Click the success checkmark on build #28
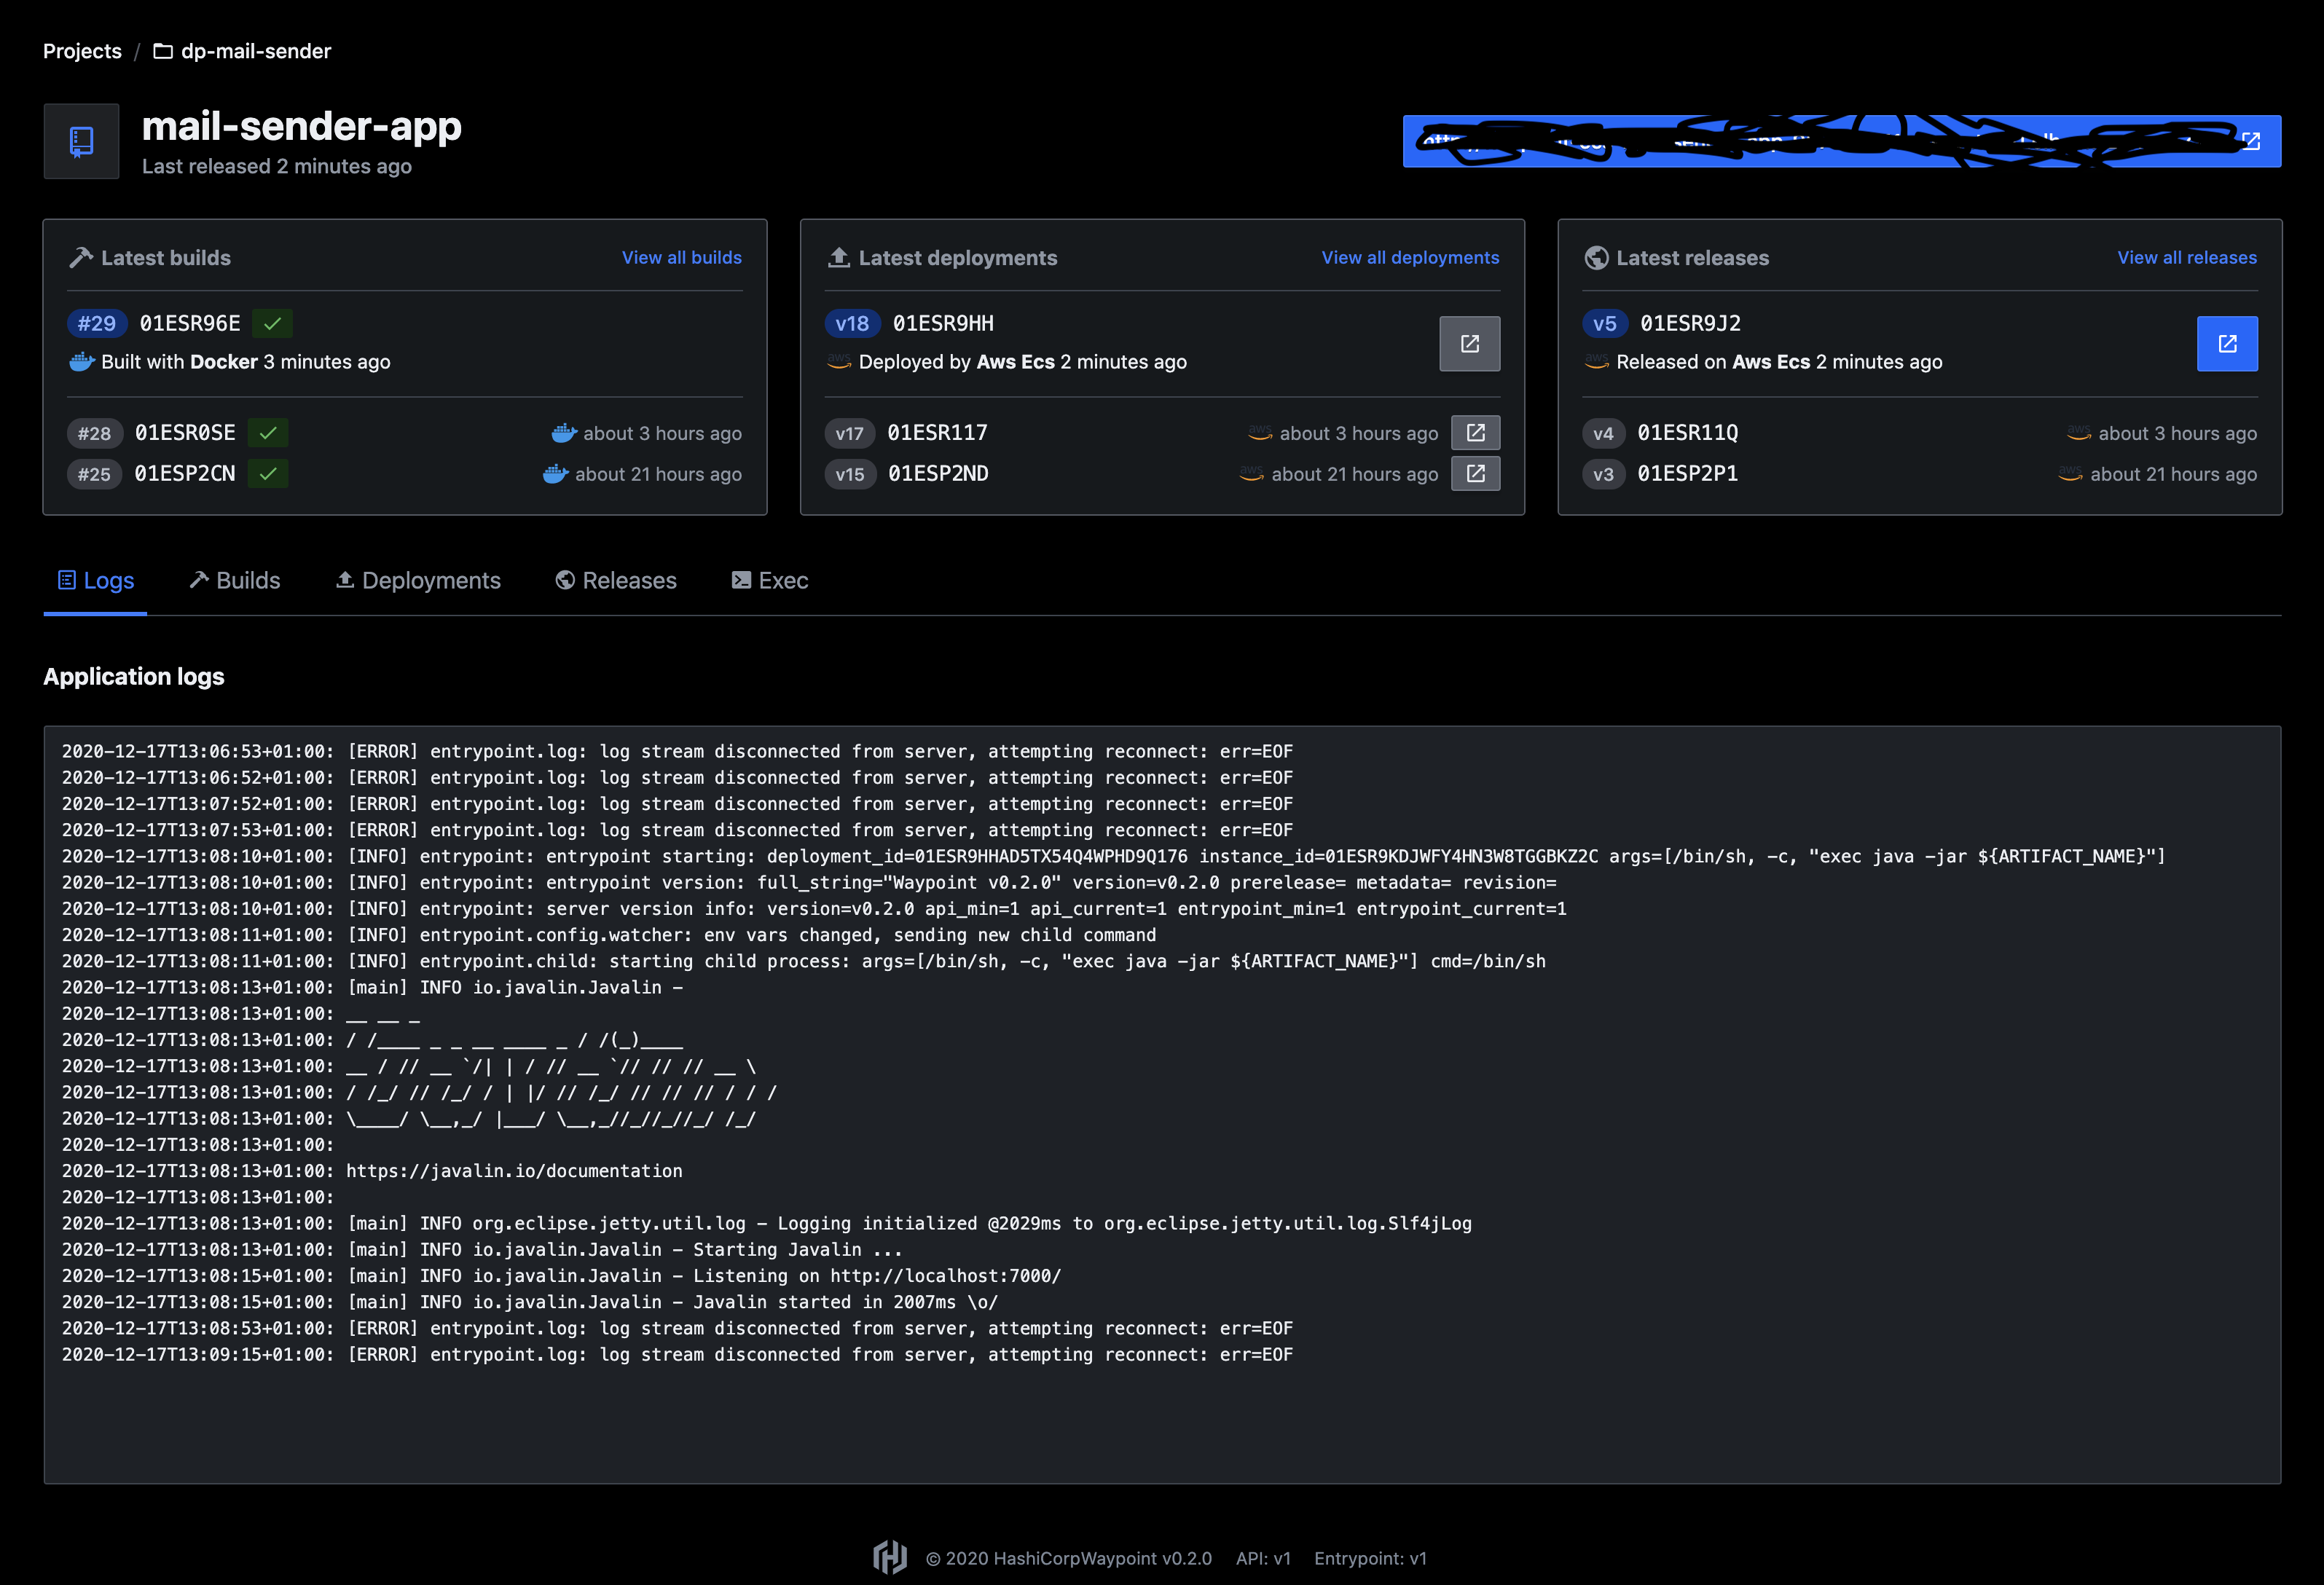Screen dimensions: 2324x1585 pyautogui.click(x=268, y=432)
